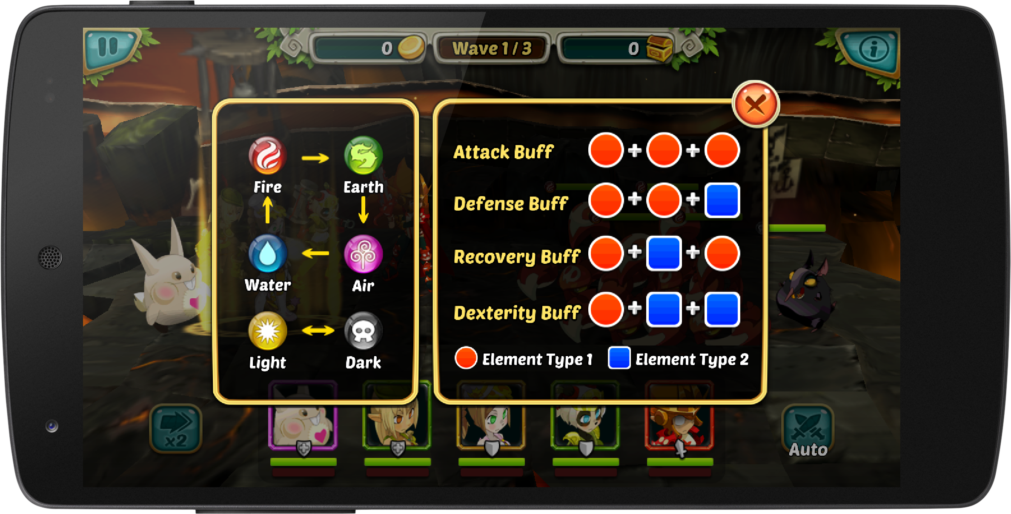Select the Dark skull element orb
1011x514 pixels.
pos(363,331)
